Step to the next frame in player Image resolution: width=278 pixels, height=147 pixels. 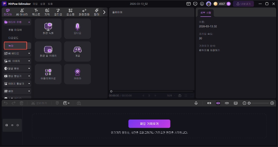[x=155, y=95]
